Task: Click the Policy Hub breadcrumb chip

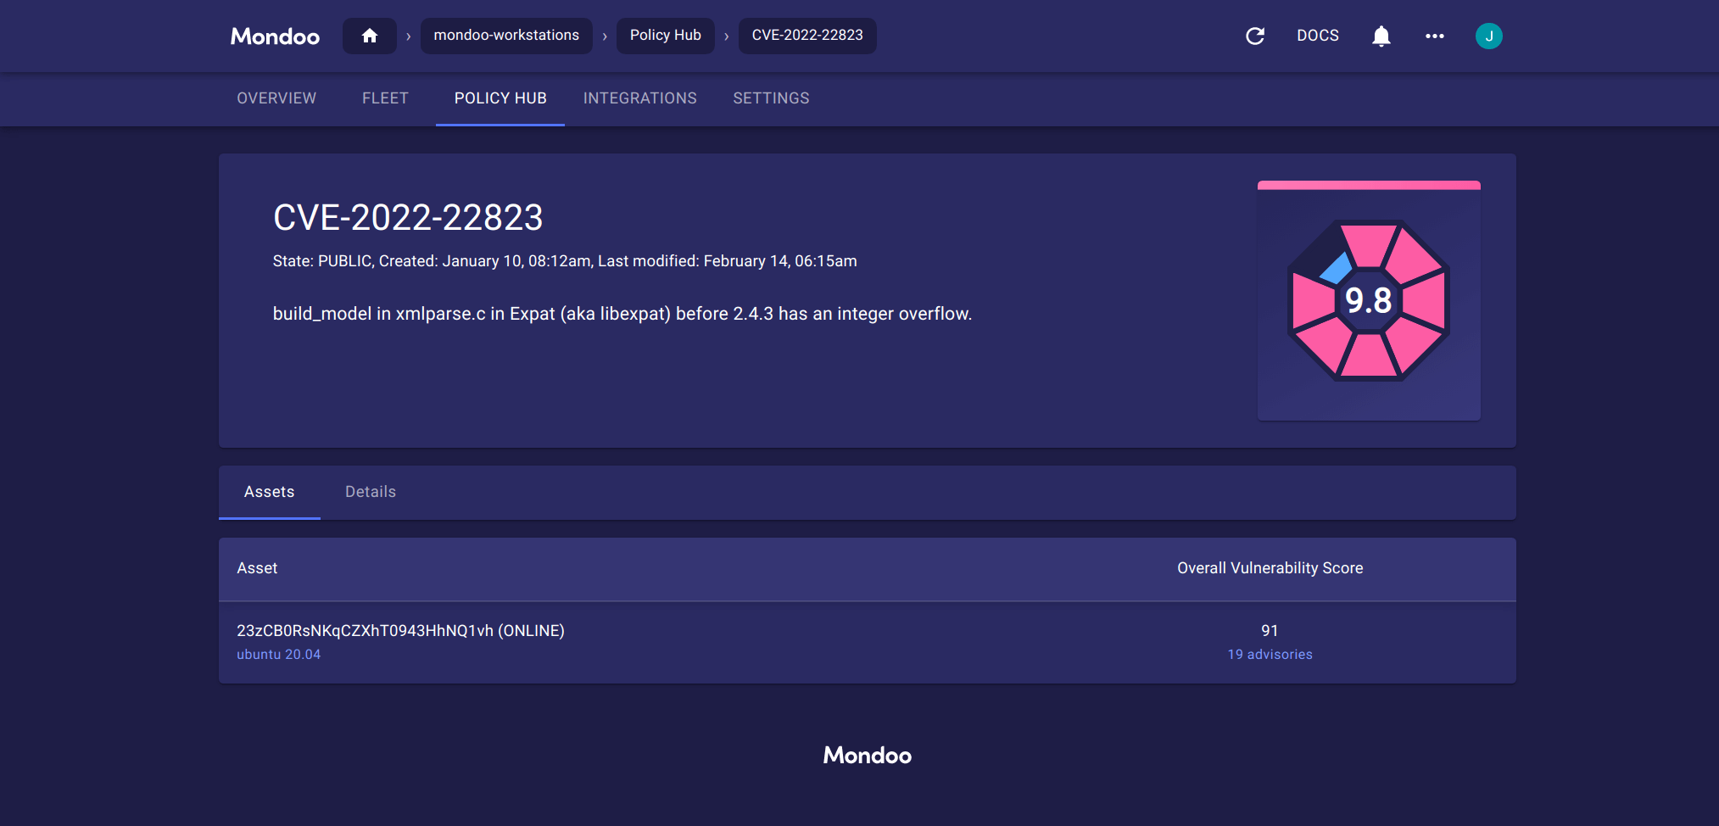Action: pyautogui.click(x=665, y=36)
